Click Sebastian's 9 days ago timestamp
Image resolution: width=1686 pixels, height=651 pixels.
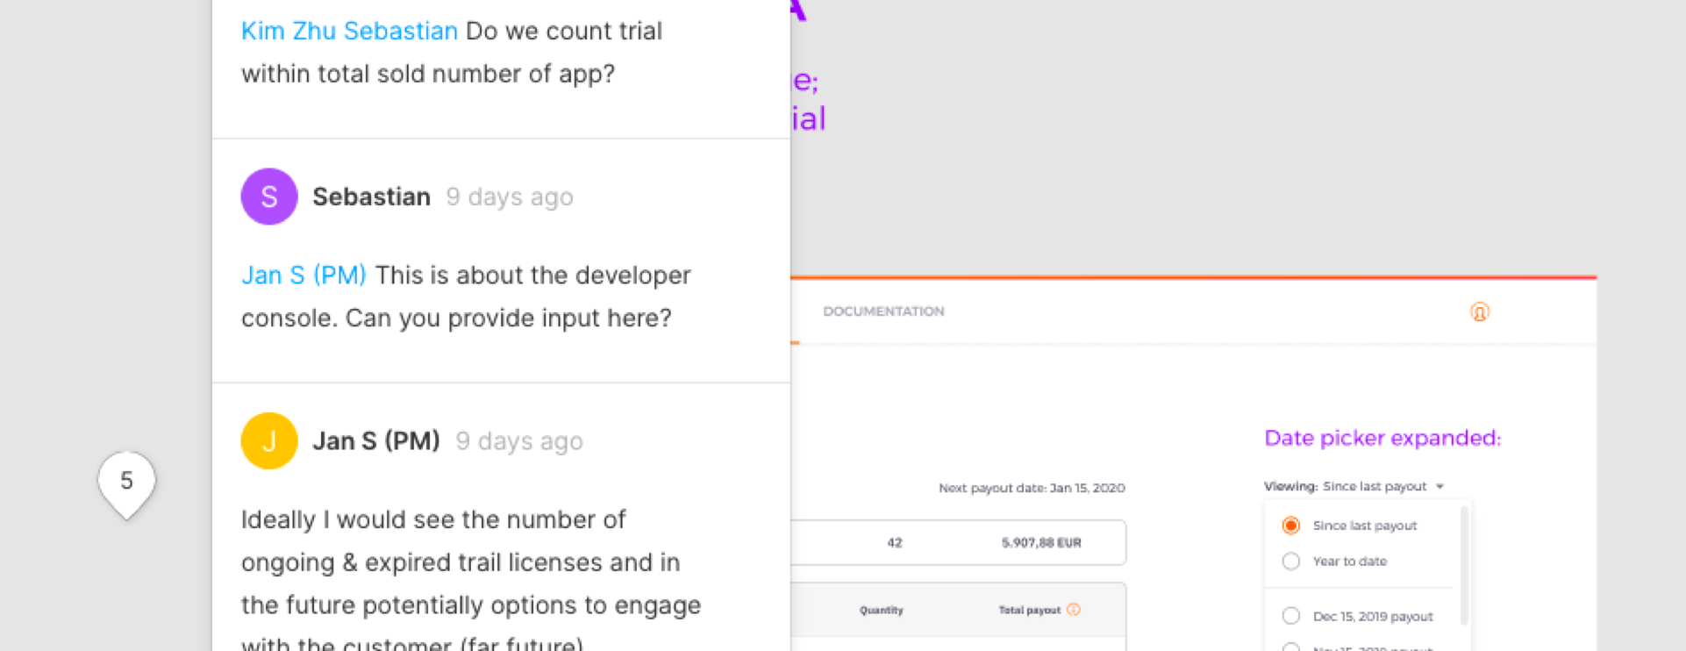coord(510,197)
